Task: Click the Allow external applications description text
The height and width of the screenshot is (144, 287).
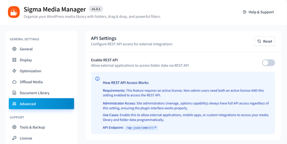Action: 140,65
